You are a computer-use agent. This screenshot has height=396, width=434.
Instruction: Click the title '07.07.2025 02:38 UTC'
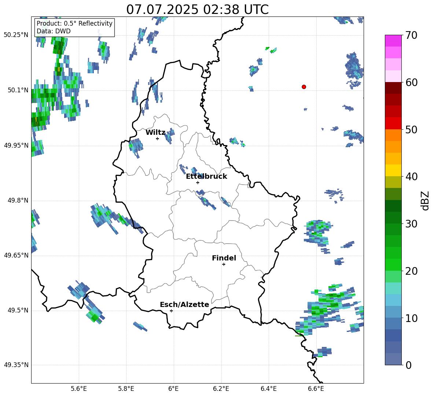click(x=197, y=10)
